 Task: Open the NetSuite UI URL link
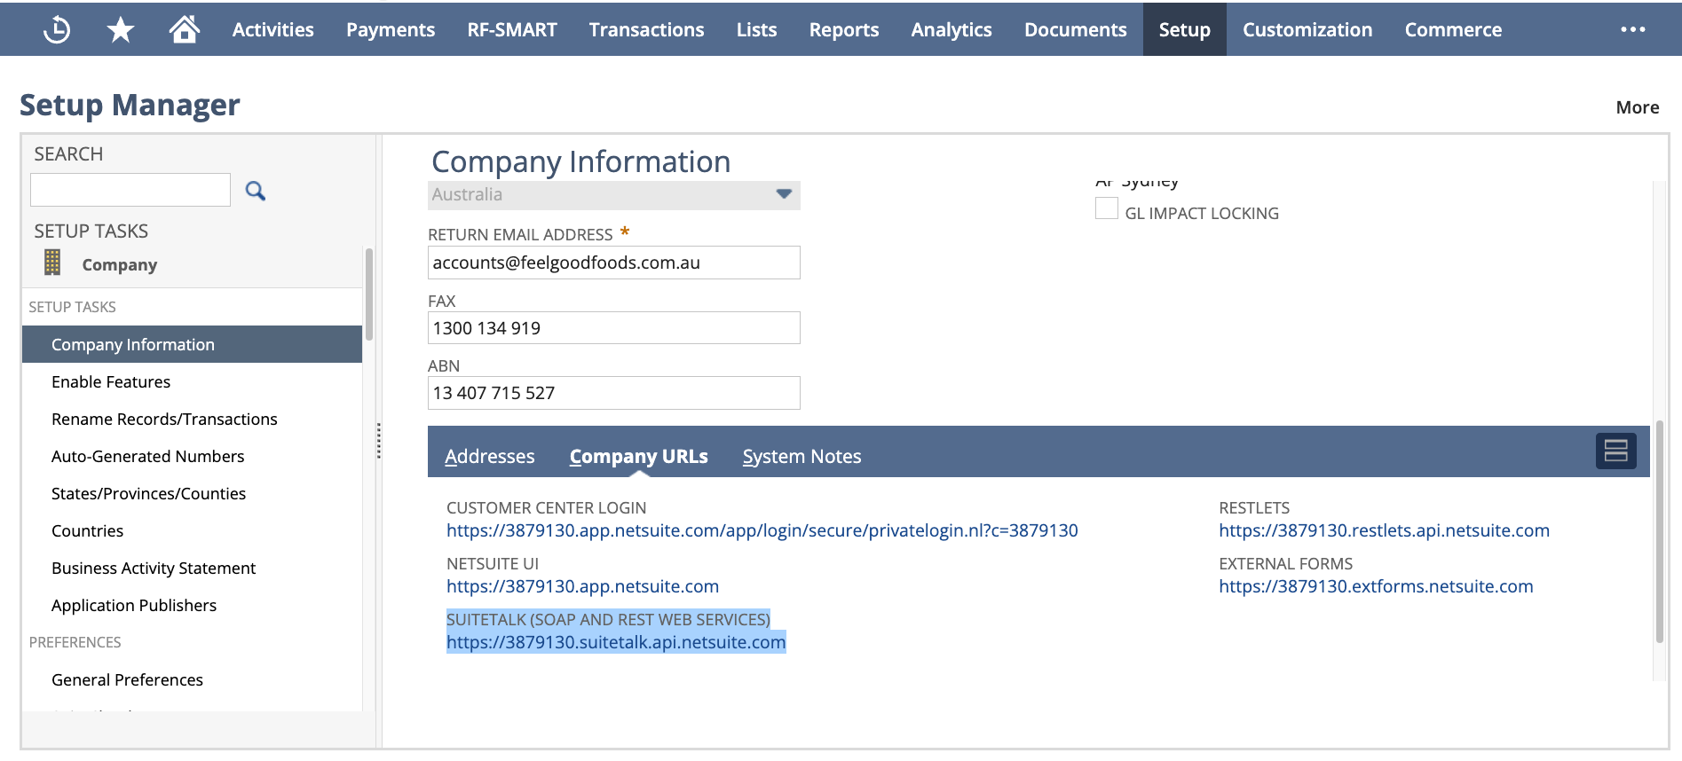(582, 586)
